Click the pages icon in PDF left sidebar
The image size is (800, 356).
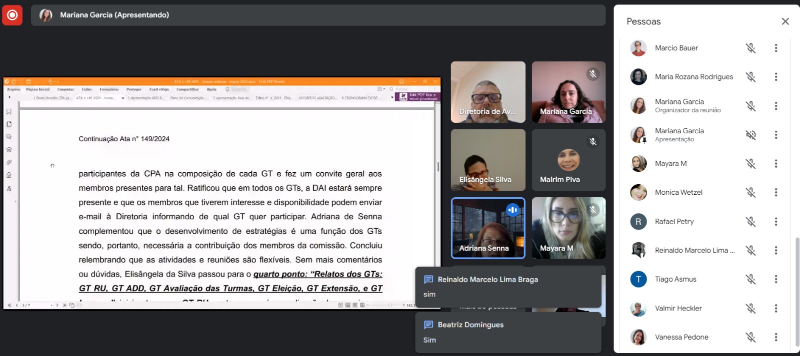[x=9, y=124]
